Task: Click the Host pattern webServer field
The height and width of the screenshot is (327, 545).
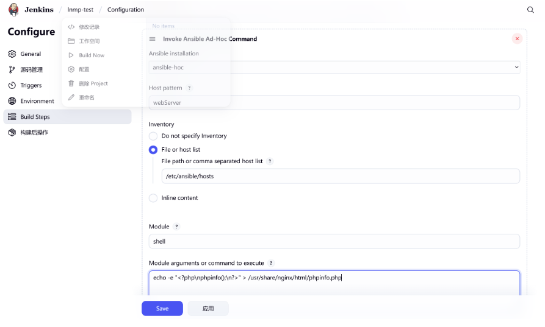Action: (x=334, y=103)
